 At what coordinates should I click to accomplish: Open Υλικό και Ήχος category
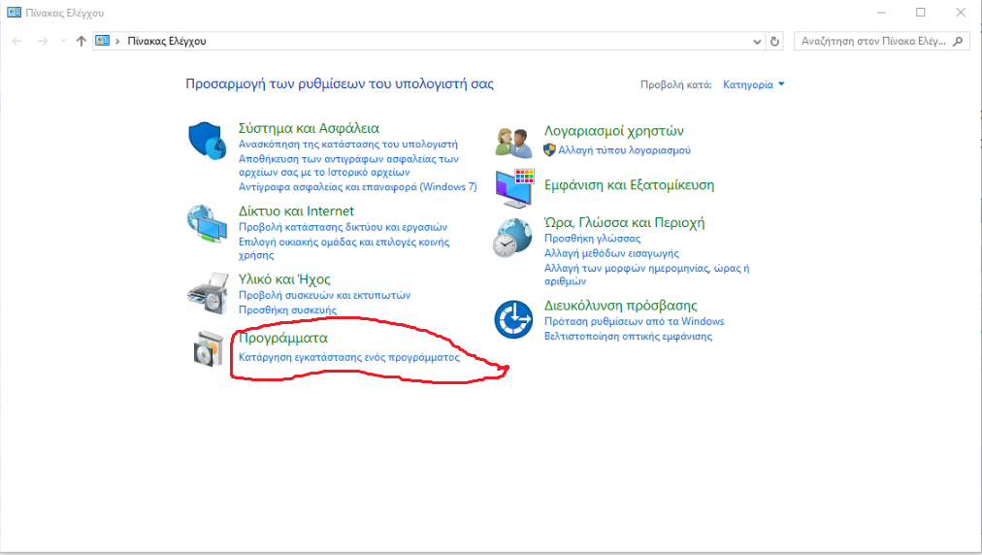click(x=284, y=279)
